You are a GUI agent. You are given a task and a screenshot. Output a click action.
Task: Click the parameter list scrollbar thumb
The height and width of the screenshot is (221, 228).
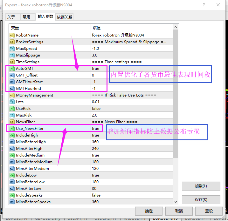pos(176,94)
